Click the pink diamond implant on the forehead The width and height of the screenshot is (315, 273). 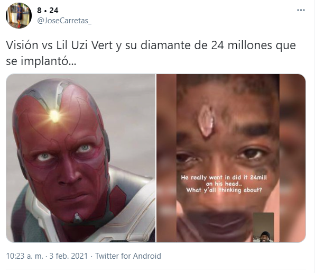[x=206, y=121]
